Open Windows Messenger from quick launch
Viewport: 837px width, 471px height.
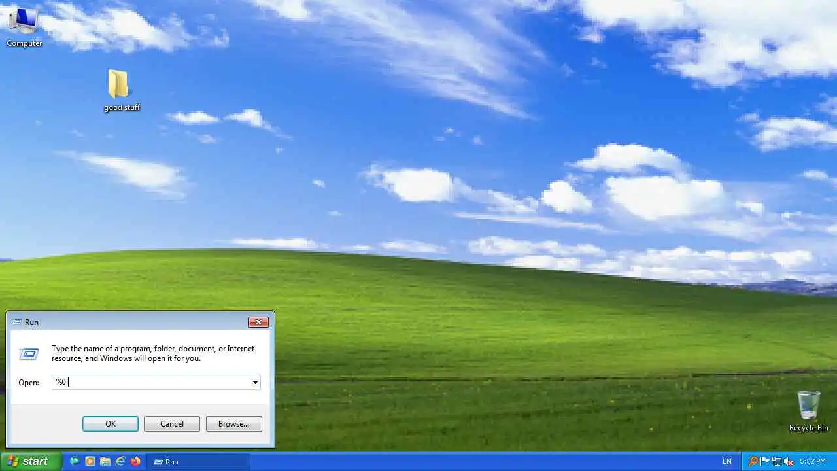(x=75, y=461)
